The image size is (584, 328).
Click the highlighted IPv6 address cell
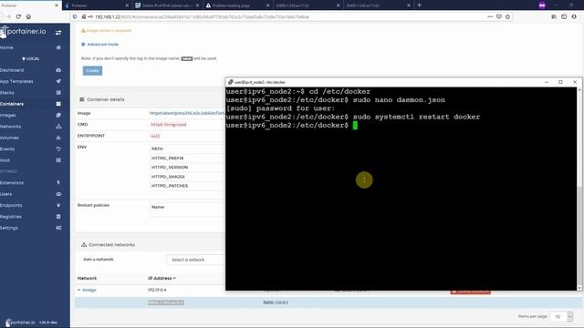coord(166,302)
